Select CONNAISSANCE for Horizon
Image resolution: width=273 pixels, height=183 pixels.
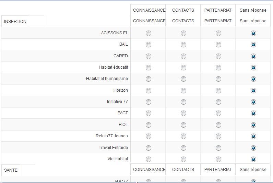pos(149,91)
